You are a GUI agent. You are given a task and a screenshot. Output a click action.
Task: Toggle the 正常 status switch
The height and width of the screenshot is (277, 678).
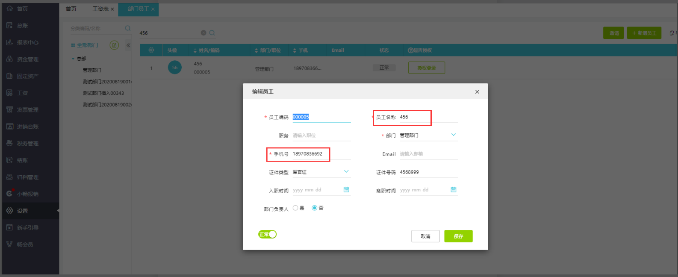coord(267,234)
